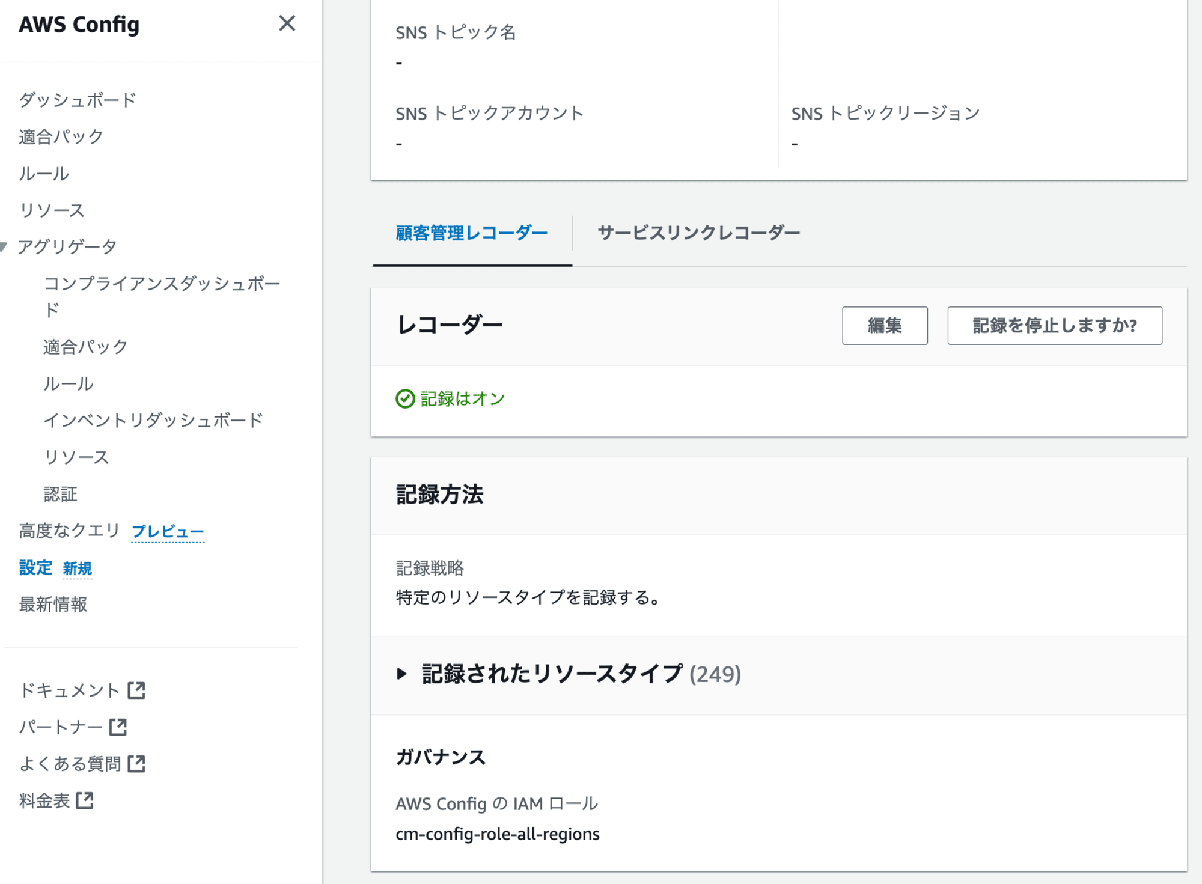The width and height of the screenshot is (1202, 884).
Task: Open 適合パック under アグリゲータ
Action: coord(85,347)
